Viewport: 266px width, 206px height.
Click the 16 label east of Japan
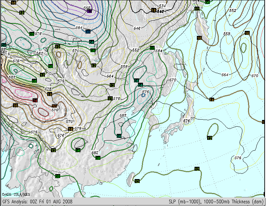click(211, 100)
